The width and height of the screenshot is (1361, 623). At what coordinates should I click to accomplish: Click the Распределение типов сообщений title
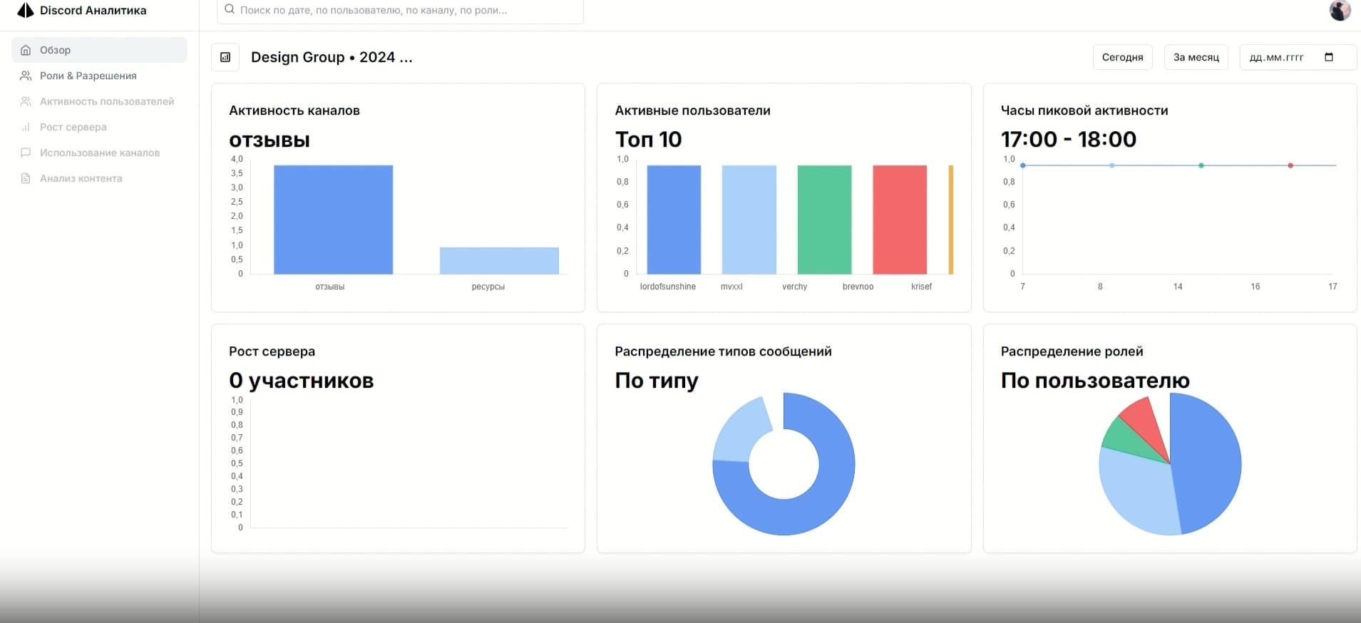[x=723, y=351]
